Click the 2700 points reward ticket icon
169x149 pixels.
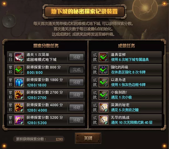click(x=19, y=95)
